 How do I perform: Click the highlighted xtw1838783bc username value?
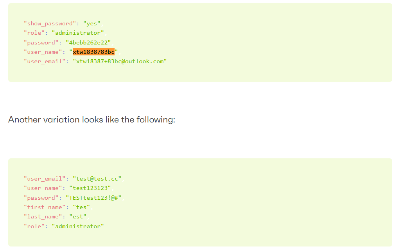tap(93, 52)
